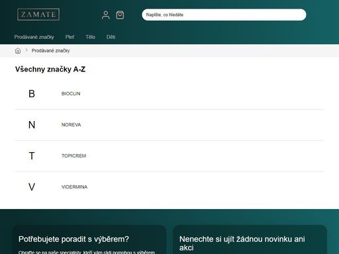Open the 'Děti' menu item
This screenshot has width=339, height=254.
pos(111,37)
